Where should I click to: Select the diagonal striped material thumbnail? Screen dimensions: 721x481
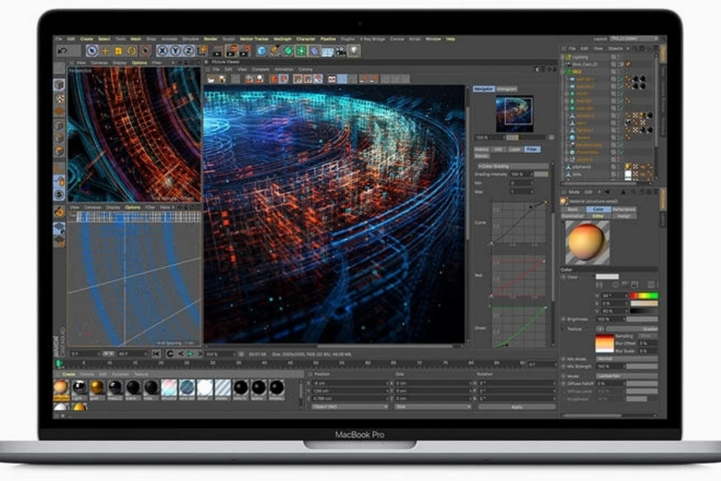point(223,387)
